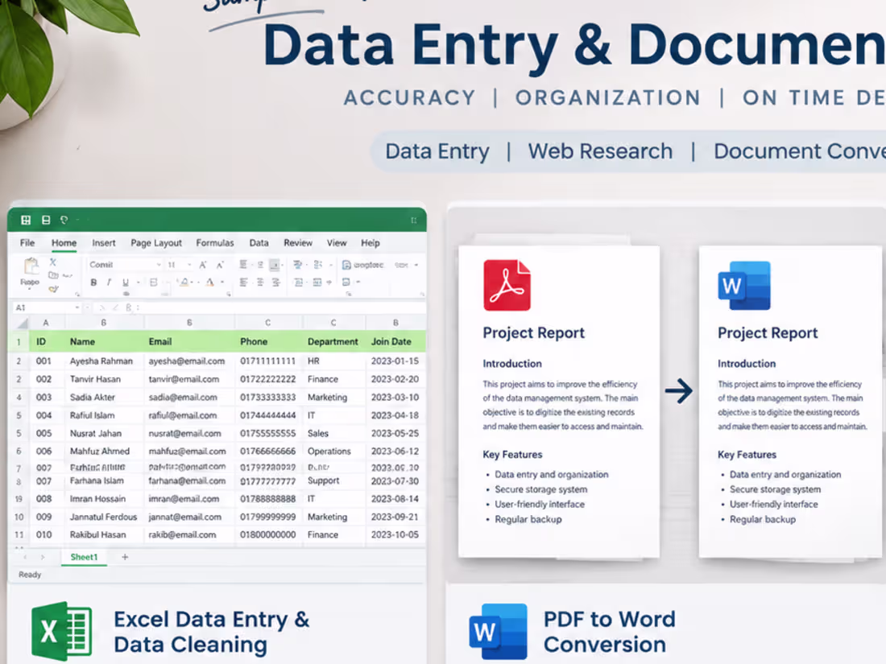The image size is (886, 664).
Task: Click the Borders icon in font group
Action: 153,282
